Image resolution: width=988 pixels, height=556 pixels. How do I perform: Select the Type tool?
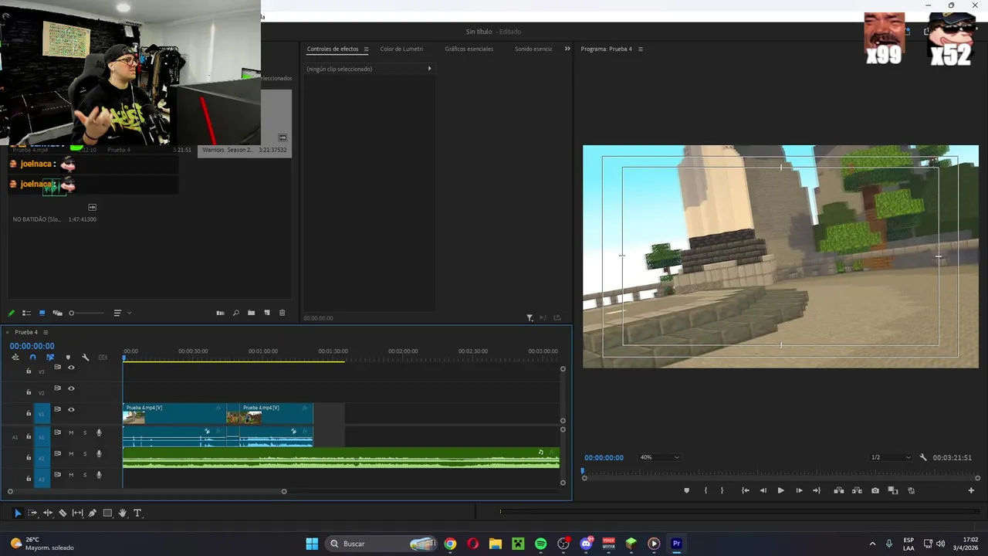(x=137, y=513)
